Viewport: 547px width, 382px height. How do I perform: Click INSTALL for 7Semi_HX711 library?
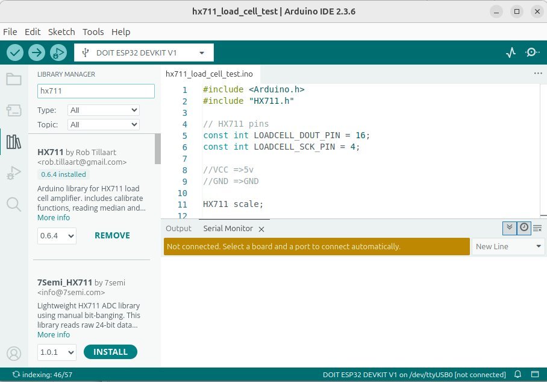(111, 352)
